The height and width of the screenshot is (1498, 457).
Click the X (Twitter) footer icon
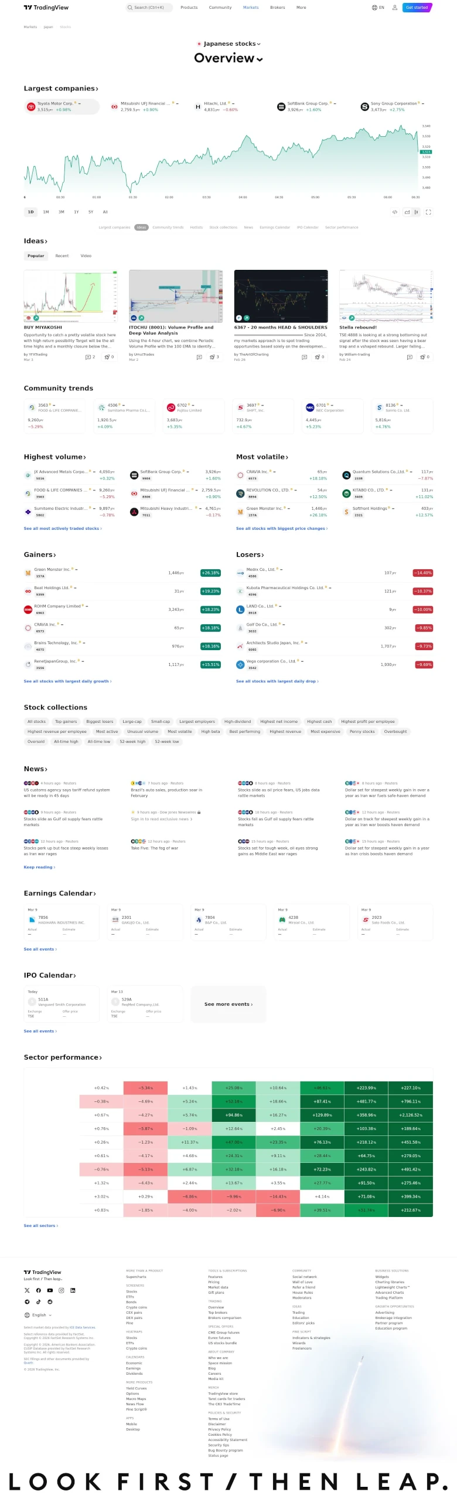click(x=27, y=1290)
